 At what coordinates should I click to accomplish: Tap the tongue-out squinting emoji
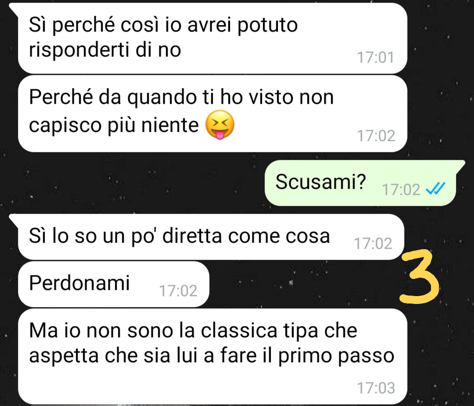tap(220, 125)
